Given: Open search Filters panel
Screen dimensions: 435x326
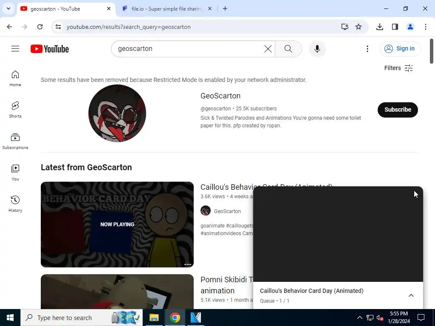Looking at the screenshot, I should pos(398,68).
